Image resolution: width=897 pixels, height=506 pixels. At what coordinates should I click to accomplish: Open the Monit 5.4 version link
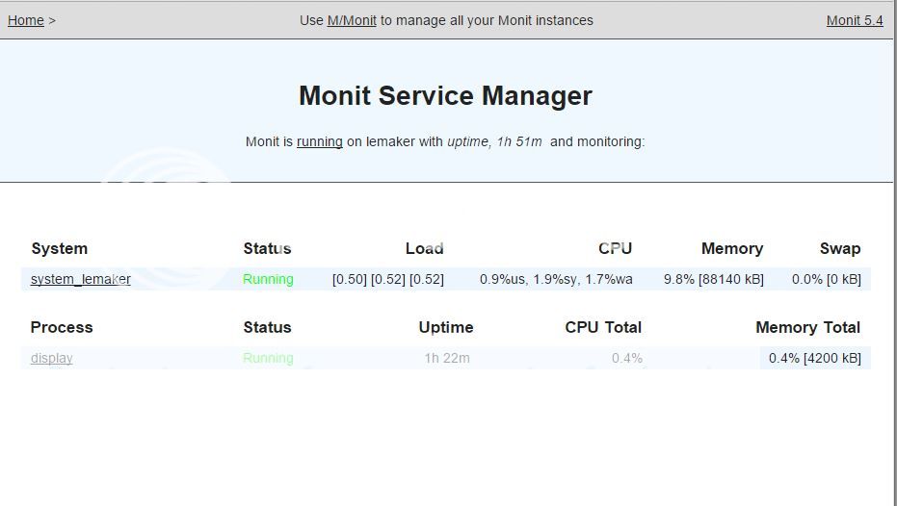[x=855, y=20]
